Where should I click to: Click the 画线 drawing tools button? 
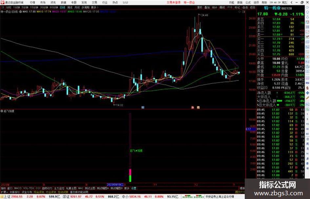(x=222, y=8)
